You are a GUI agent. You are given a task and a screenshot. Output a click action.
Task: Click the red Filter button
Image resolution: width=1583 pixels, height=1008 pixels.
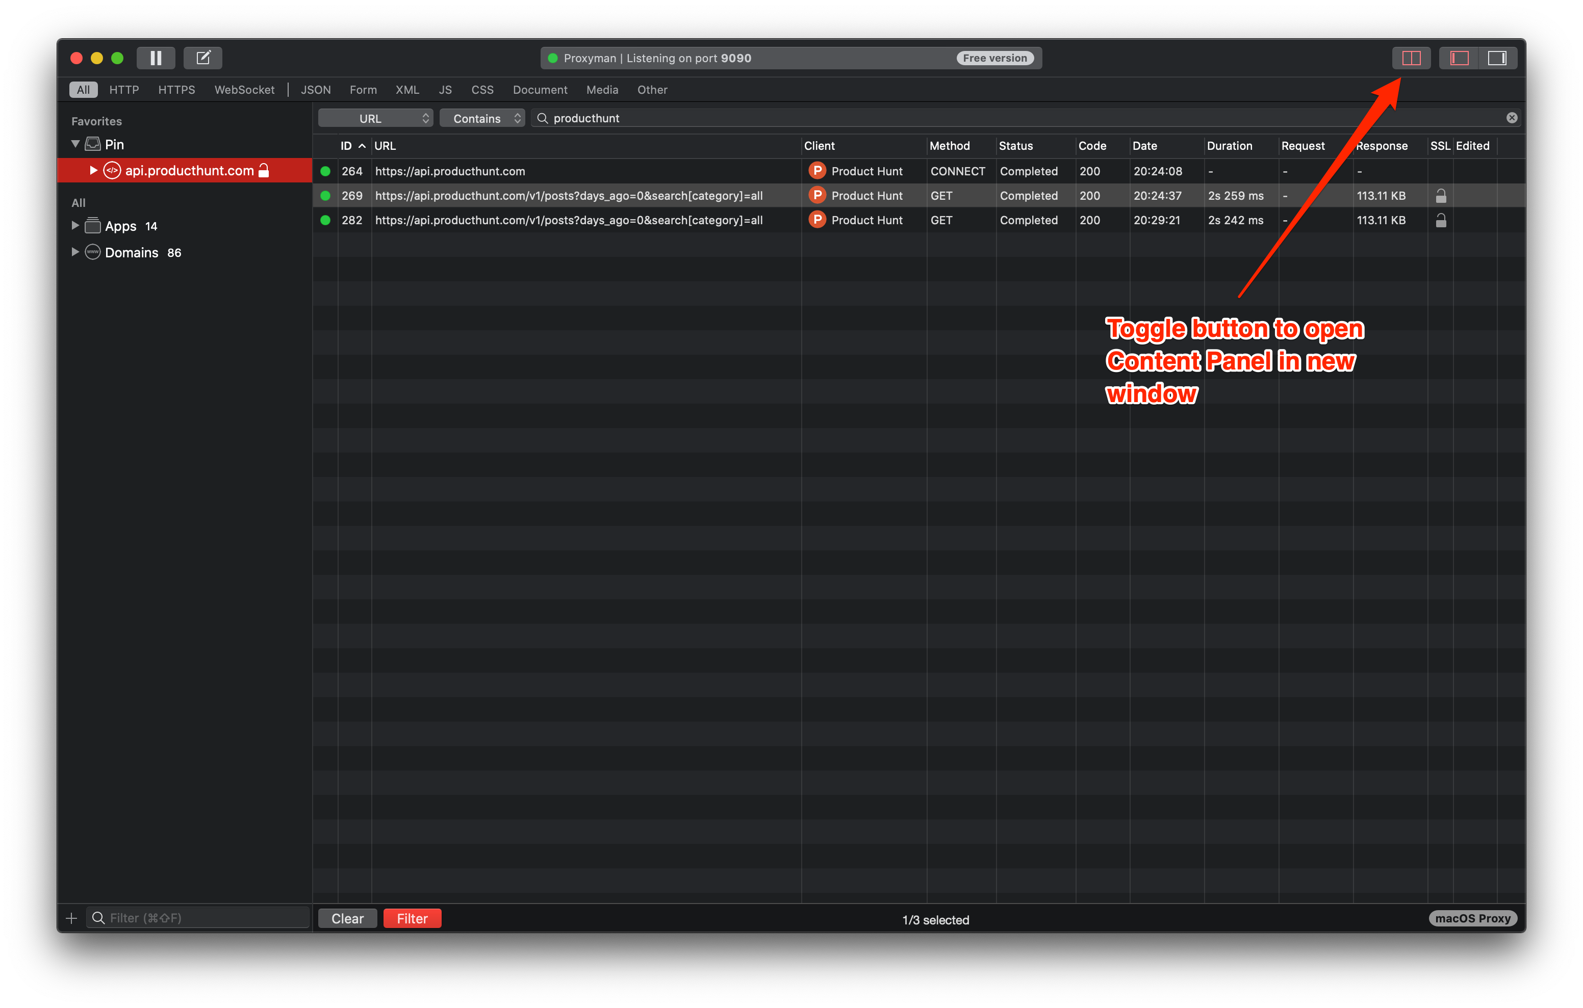412,919
